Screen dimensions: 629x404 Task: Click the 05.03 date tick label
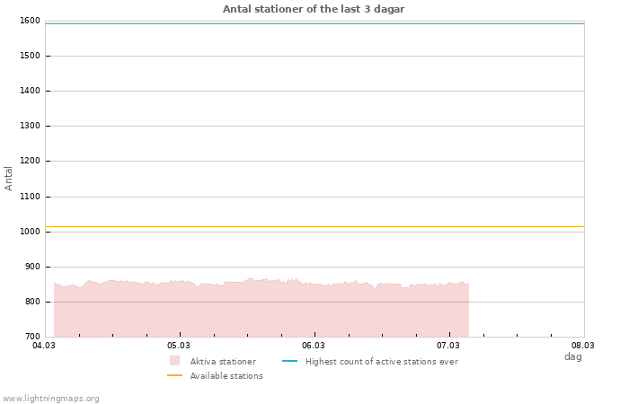tap(179, 345)
